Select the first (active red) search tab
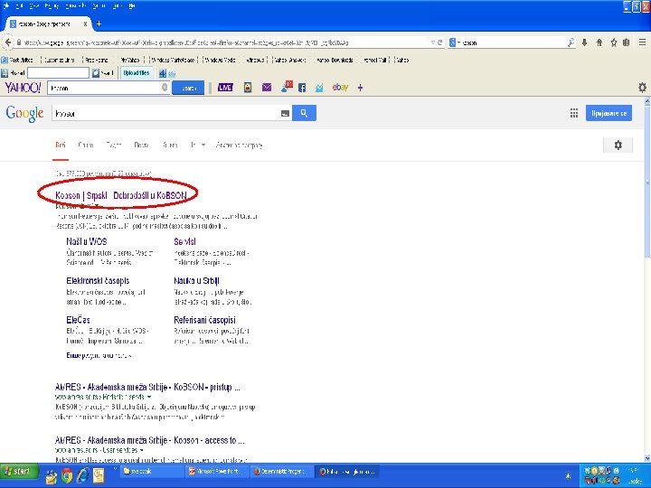Screen dimensions: 651x488 61,145
